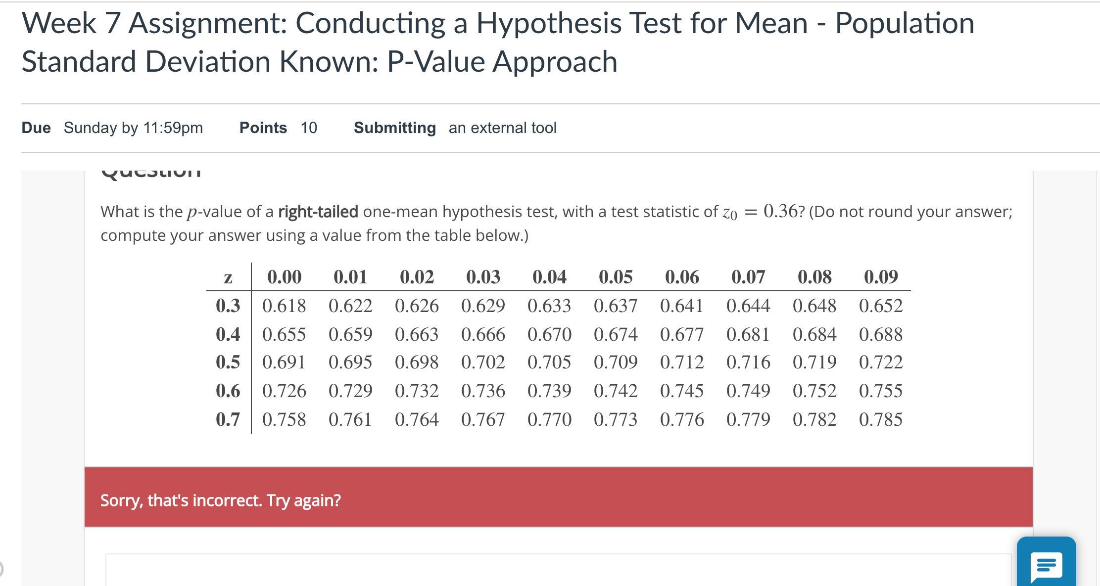Image resolution: width=1100 pixels, height=586 pixels.
Task: Click the bold 'right-tailed' text in the question
Action: click(x=318, y=212)
